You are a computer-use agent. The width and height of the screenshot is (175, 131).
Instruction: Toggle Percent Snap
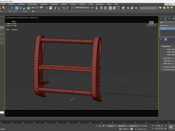63,8
